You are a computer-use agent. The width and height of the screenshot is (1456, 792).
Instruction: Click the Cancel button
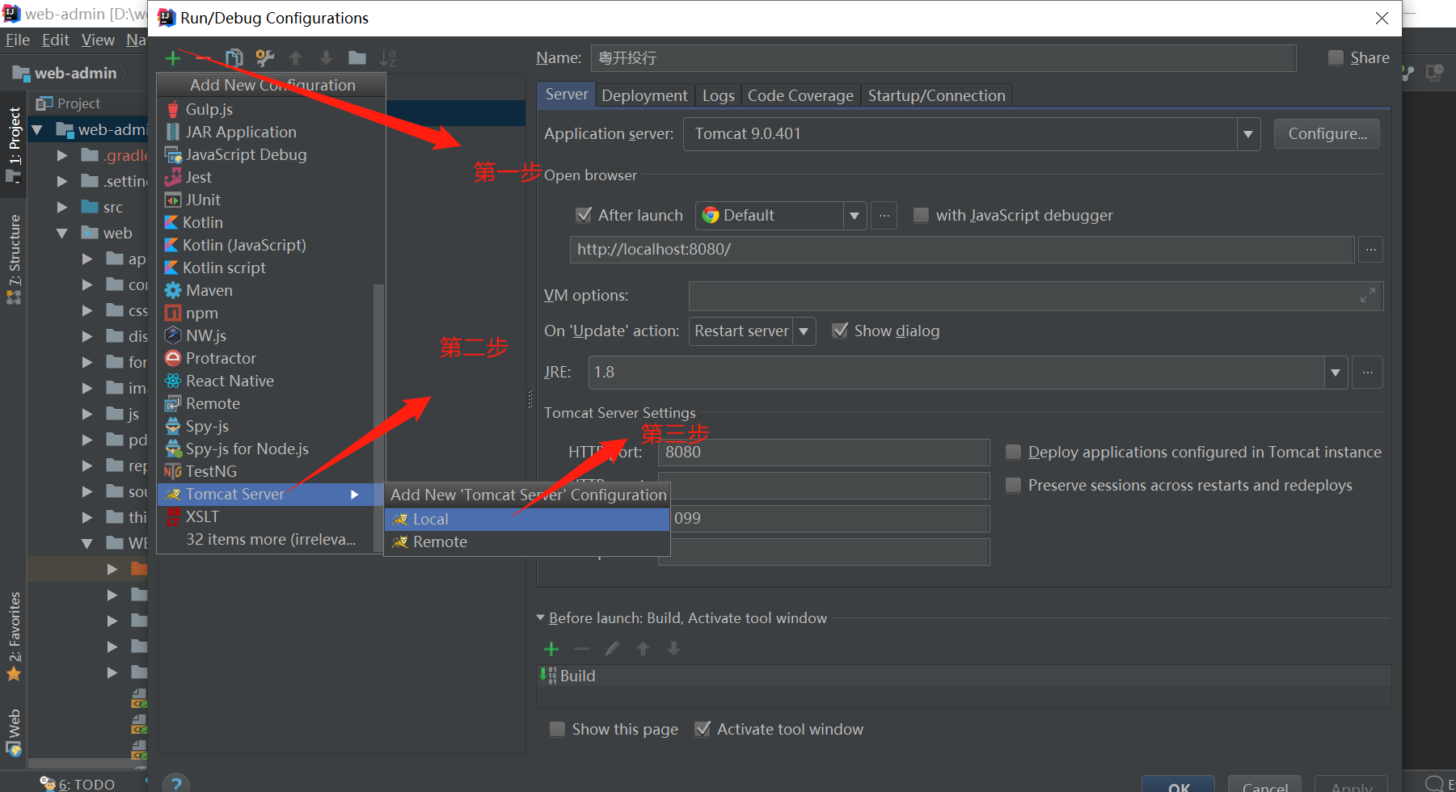coord(1264,786)
